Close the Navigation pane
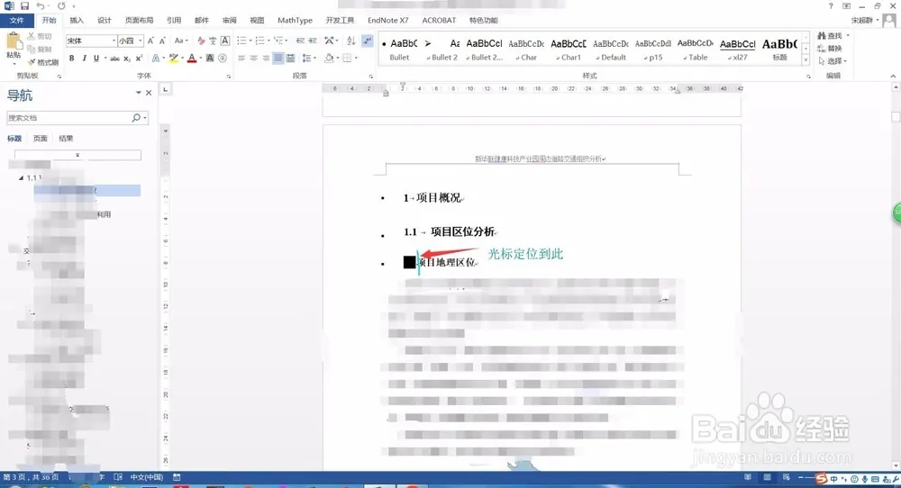This screenshot has height=488, width=901. pos(149,93)
